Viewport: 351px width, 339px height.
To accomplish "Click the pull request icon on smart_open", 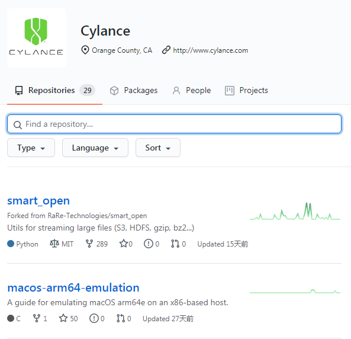I will tap(175, 244).
